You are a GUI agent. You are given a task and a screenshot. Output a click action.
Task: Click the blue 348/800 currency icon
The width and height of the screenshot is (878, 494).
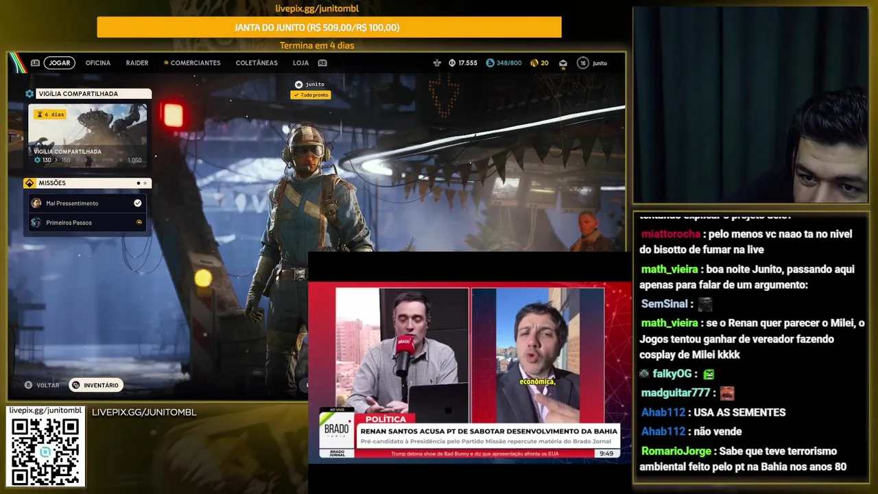click(x=490, y=63)
